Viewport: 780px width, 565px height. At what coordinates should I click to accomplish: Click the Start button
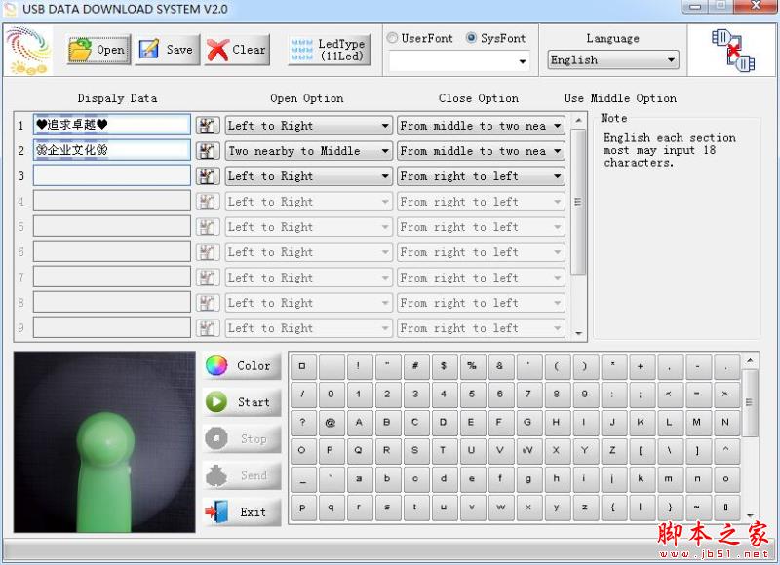(242, 402)
